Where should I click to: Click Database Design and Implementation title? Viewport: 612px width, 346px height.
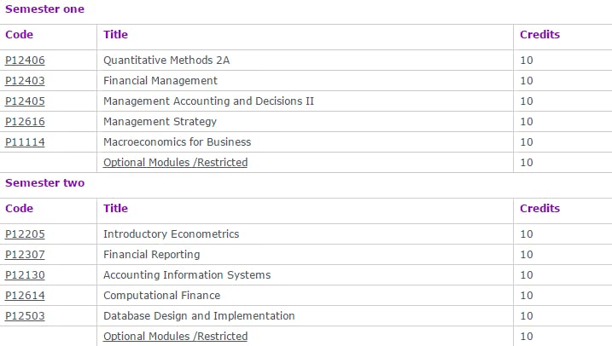(x=199, y=316)
